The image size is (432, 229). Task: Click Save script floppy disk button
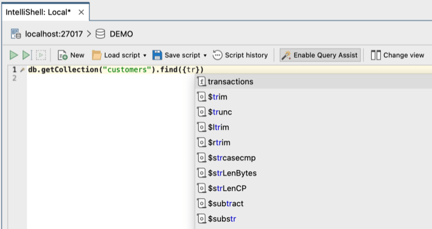[x=176, y=55]
